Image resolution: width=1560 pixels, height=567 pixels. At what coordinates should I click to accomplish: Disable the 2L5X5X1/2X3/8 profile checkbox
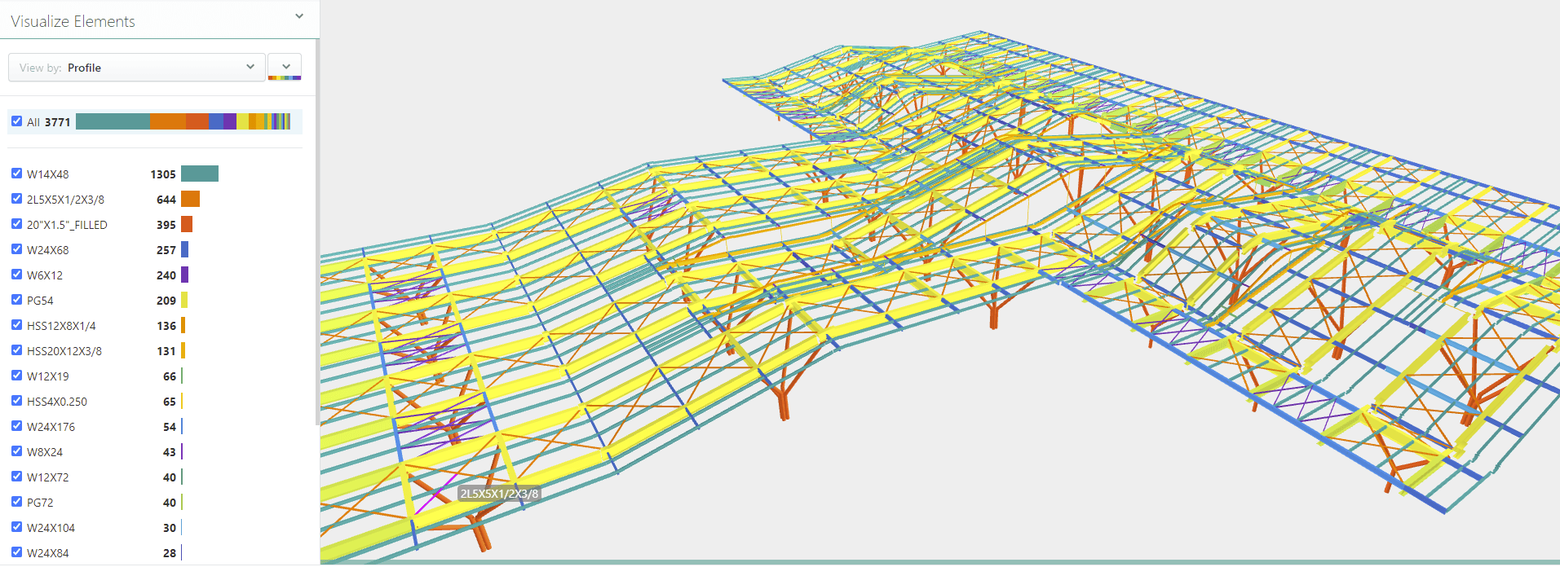click(x=17, y=199)
